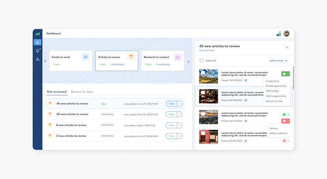Switch to the Not reviewed tab

(x=57, y=92)
